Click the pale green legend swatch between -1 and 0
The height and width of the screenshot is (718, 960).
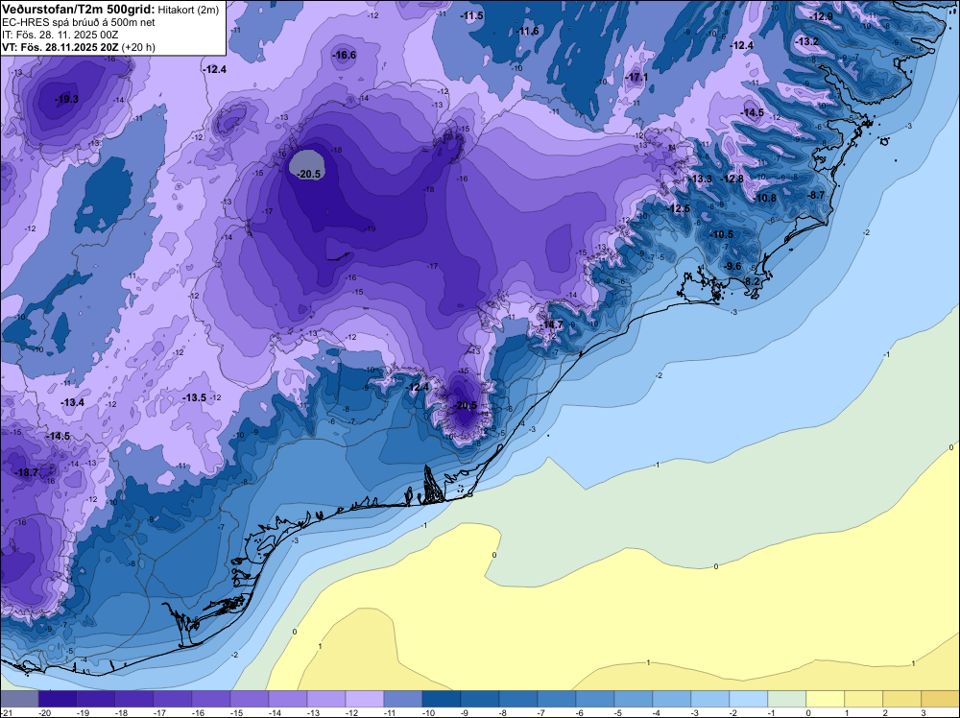(x=787, y=699)
